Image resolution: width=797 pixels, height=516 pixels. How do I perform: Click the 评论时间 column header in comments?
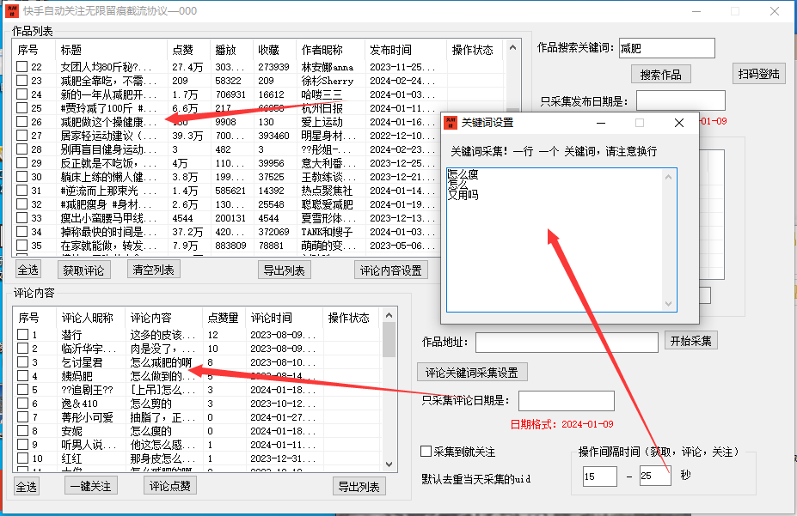[x=272, y=318]
